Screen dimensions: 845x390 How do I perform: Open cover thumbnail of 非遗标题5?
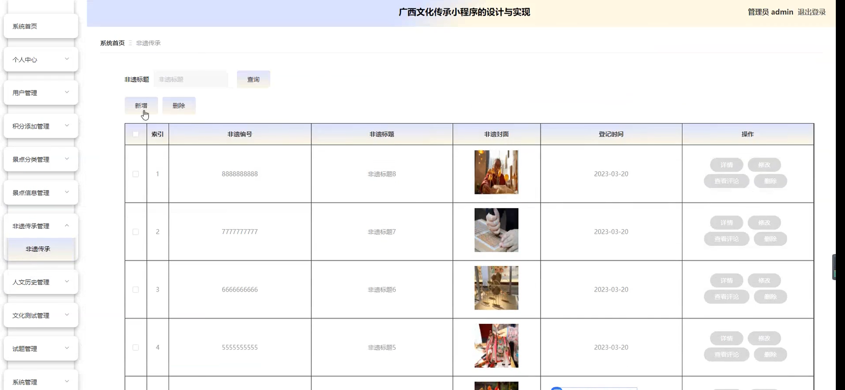coord(496,346)
